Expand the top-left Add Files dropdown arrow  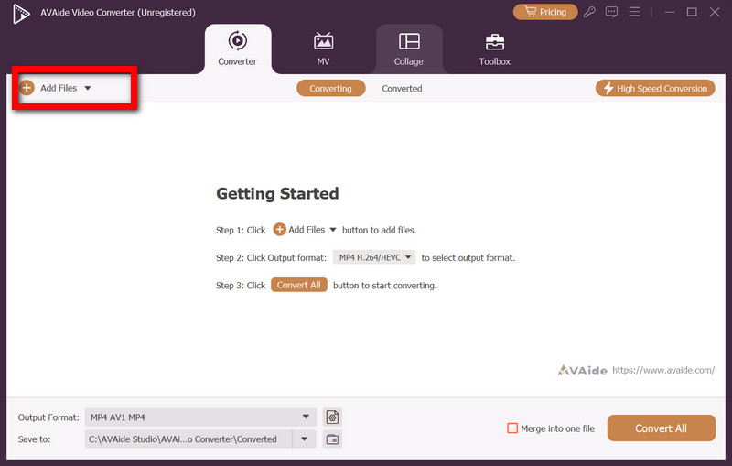click(x=88, y=89)
